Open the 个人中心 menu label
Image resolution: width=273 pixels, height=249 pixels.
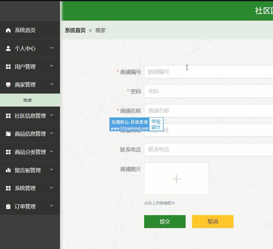click(25, 48)
